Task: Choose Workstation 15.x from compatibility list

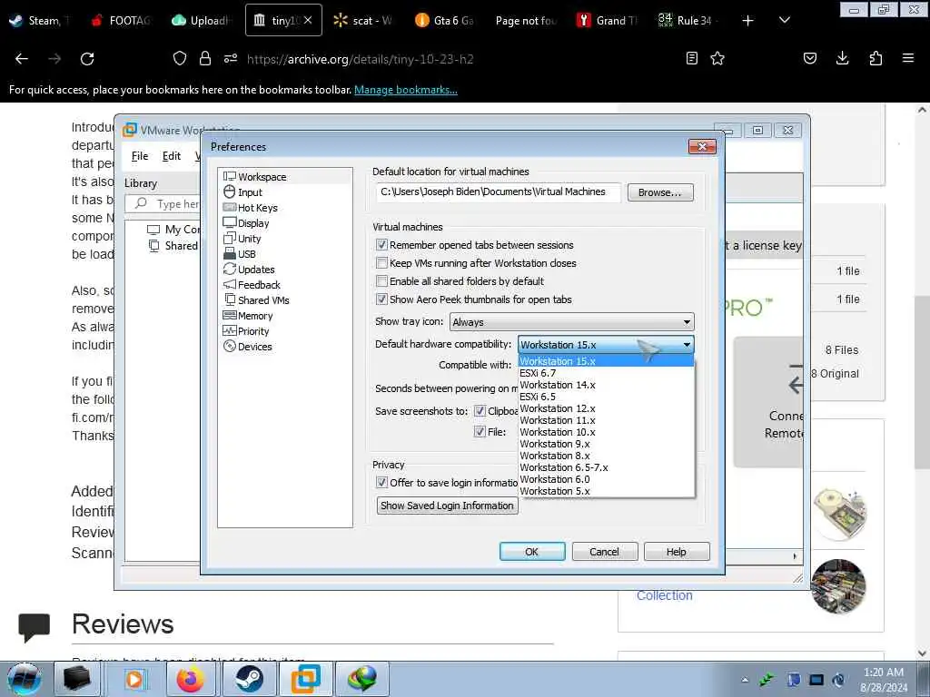Action: pos(606,361)
